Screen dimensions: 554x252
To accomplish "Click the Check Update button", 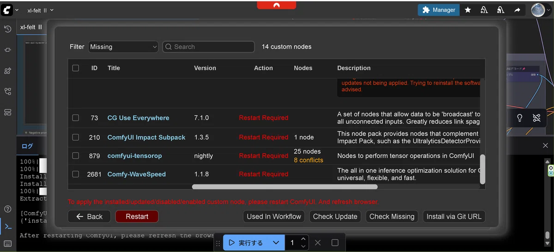I will [335, 216].
